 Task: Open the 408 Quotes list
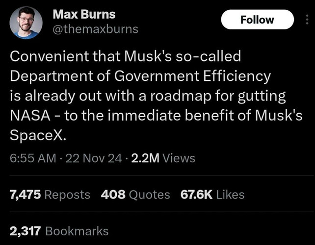tap(135, 195)
